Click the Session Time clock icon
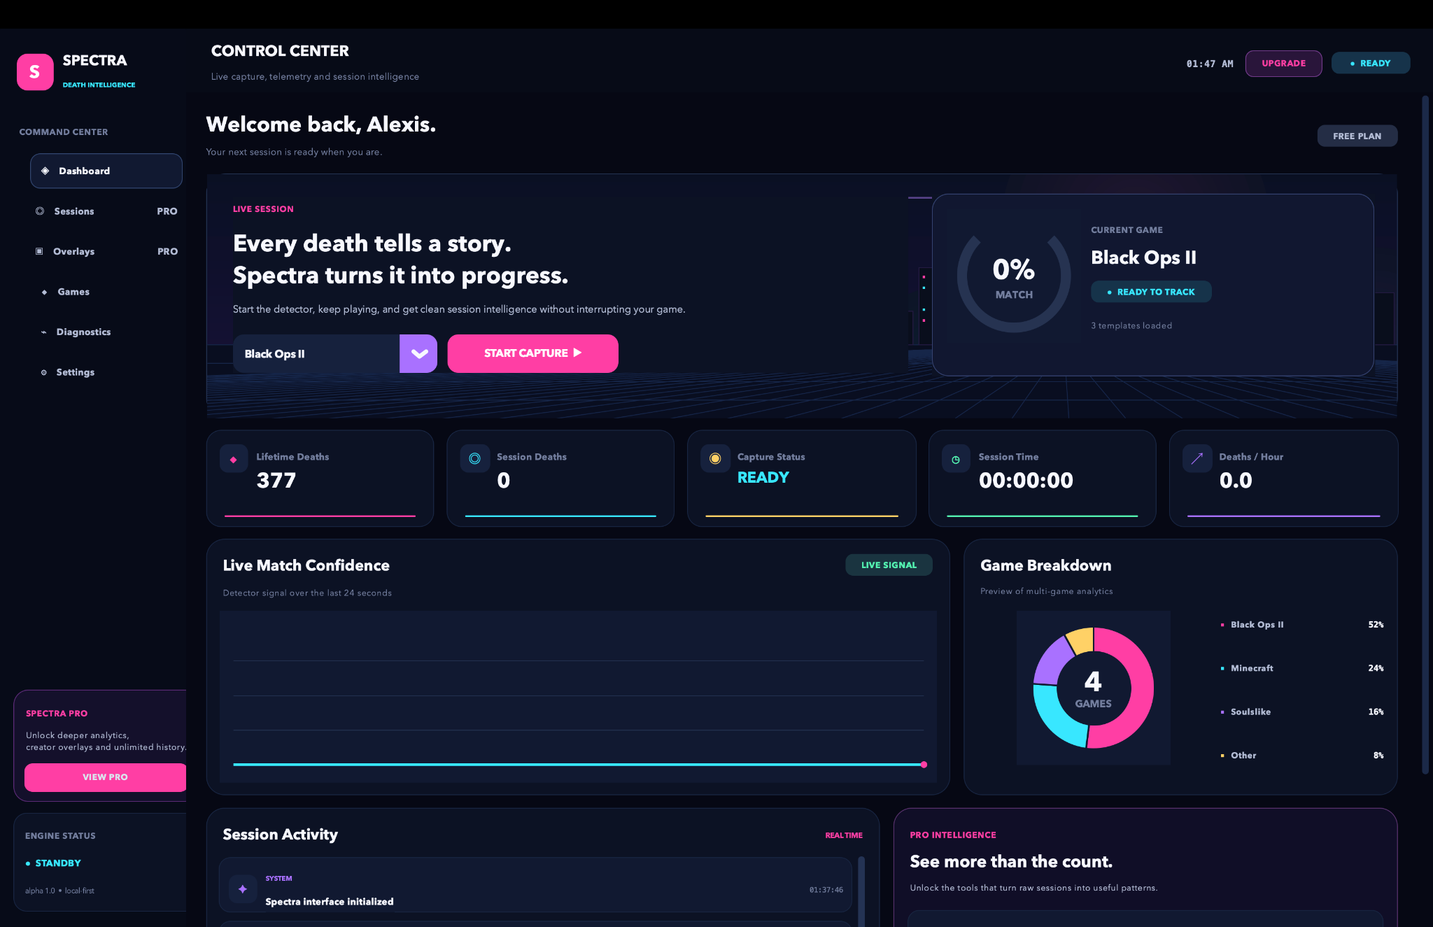 [956, 460]
